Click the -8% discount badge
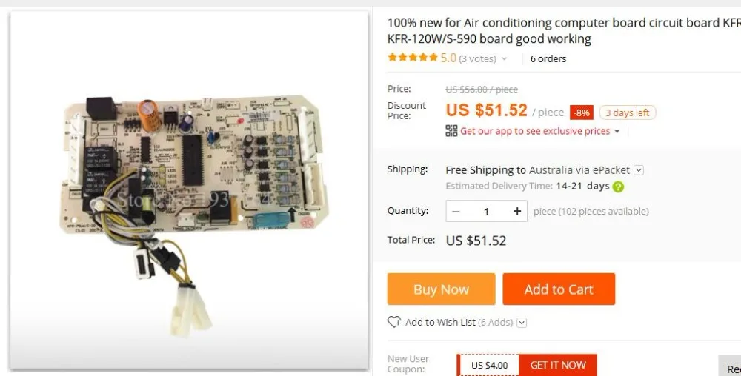 581,113
